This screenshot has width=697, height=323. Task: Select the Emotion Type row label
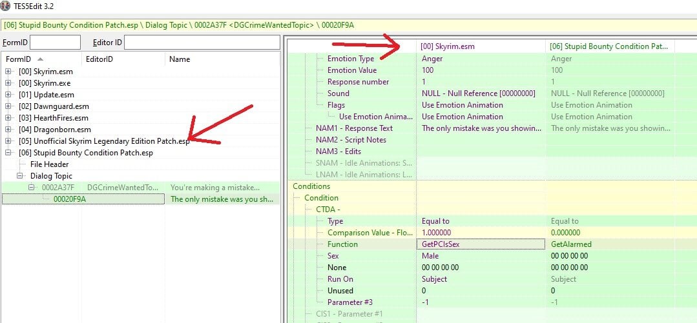pos(351,59)
